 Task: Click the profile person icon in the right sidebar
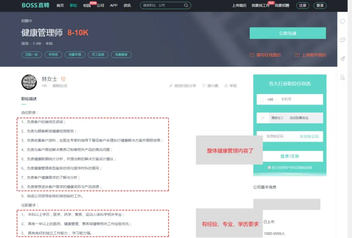tap(343, 77)
